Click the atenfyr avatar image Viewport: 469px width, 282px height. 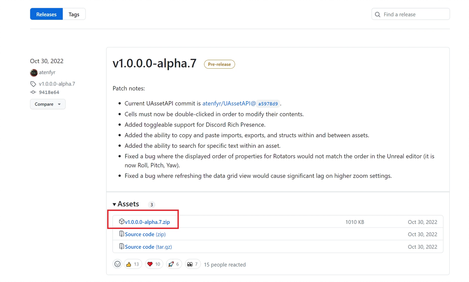(34, 73)
